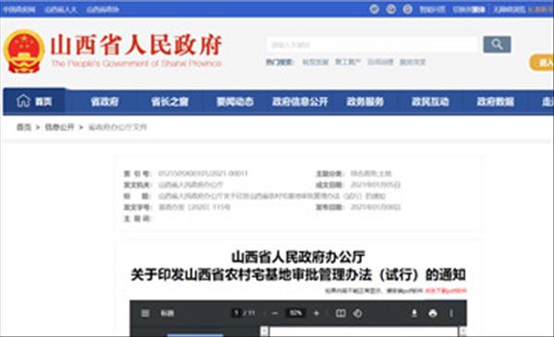
Task: Open the 山西省人大 link in top bar
Action: click(61, 9)
